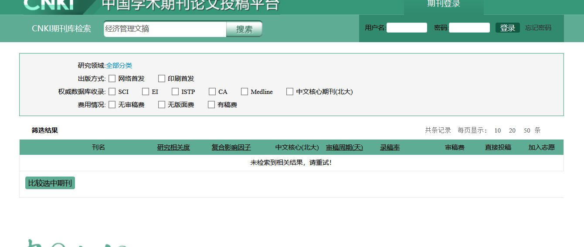Show 10 records per page
Viewport: 584px width, 247px height.
click(x=498, y=130)
